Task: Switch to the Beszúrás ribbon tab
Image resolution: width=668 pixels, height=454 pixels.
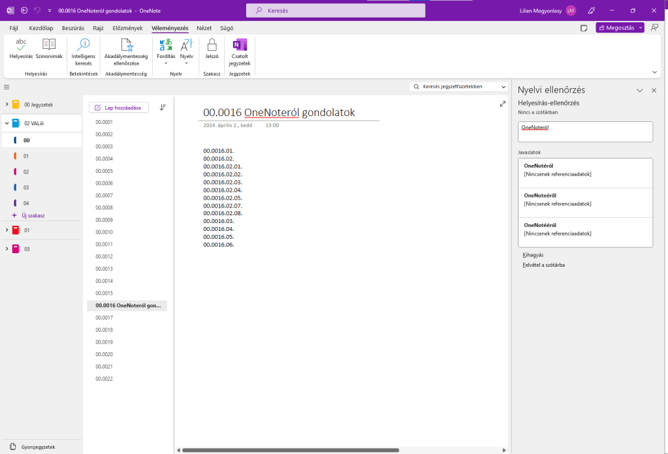Action: pyautogui.click(x=74, y=28)
